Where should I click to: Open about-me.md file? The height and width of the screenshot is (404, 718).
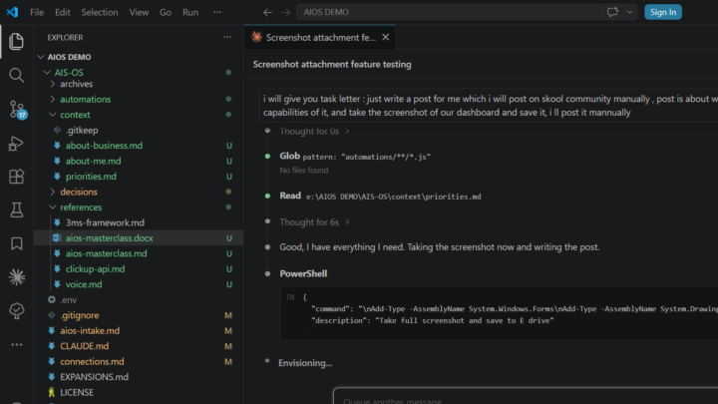click(93, 161)
